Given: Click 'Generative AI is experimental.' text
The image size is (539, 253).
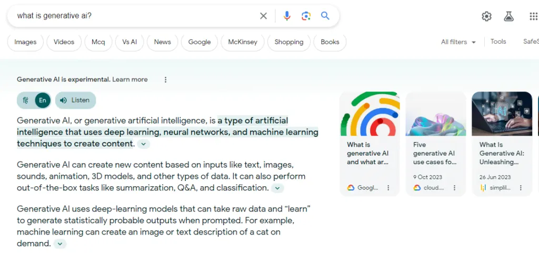Looking at the screenshot, I should pos(64,79).
